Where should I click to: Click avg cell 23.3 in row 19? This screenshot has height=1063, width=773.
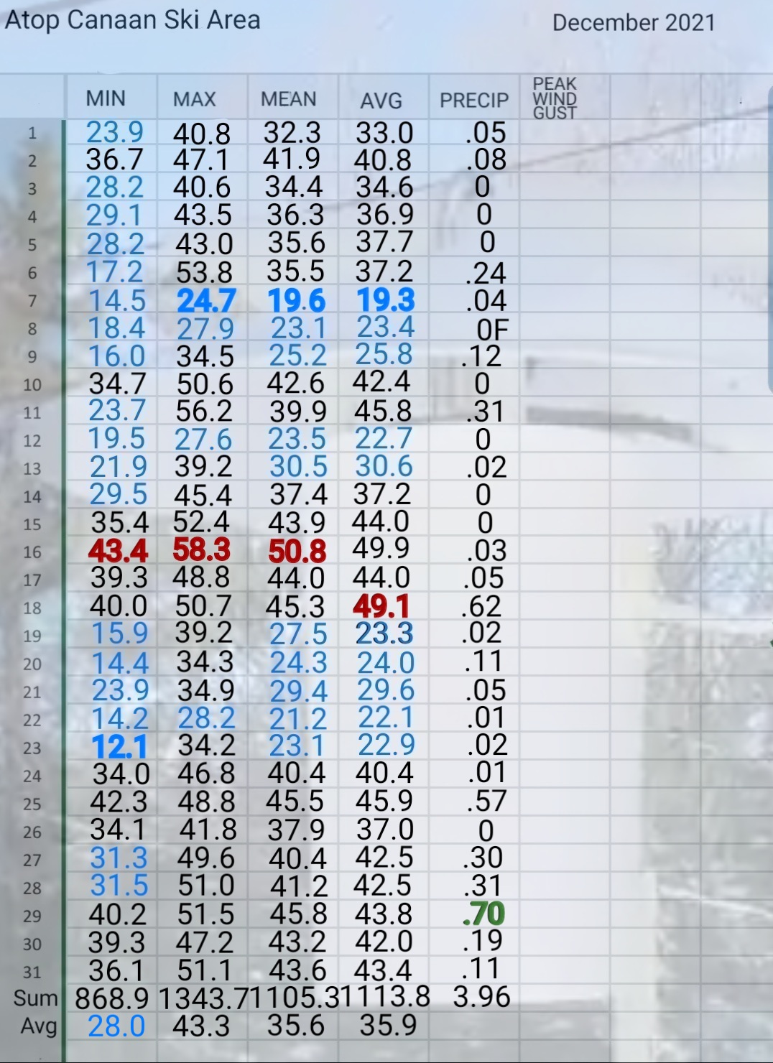click(385, 633)
